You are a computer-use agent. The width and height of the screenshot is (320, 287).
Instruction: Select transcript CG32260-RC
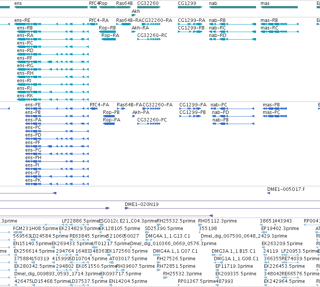pyautogui.click(x=149, y=39)
